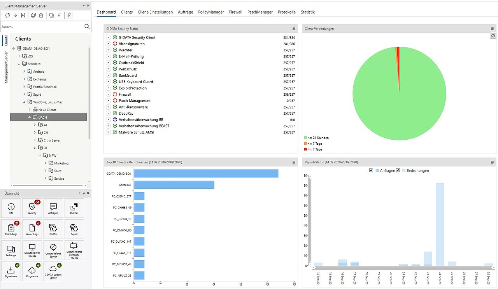Screen dimensions: 498x289
Task: Open the Unautorisierte Server tile
Action: tap(53, 250)
